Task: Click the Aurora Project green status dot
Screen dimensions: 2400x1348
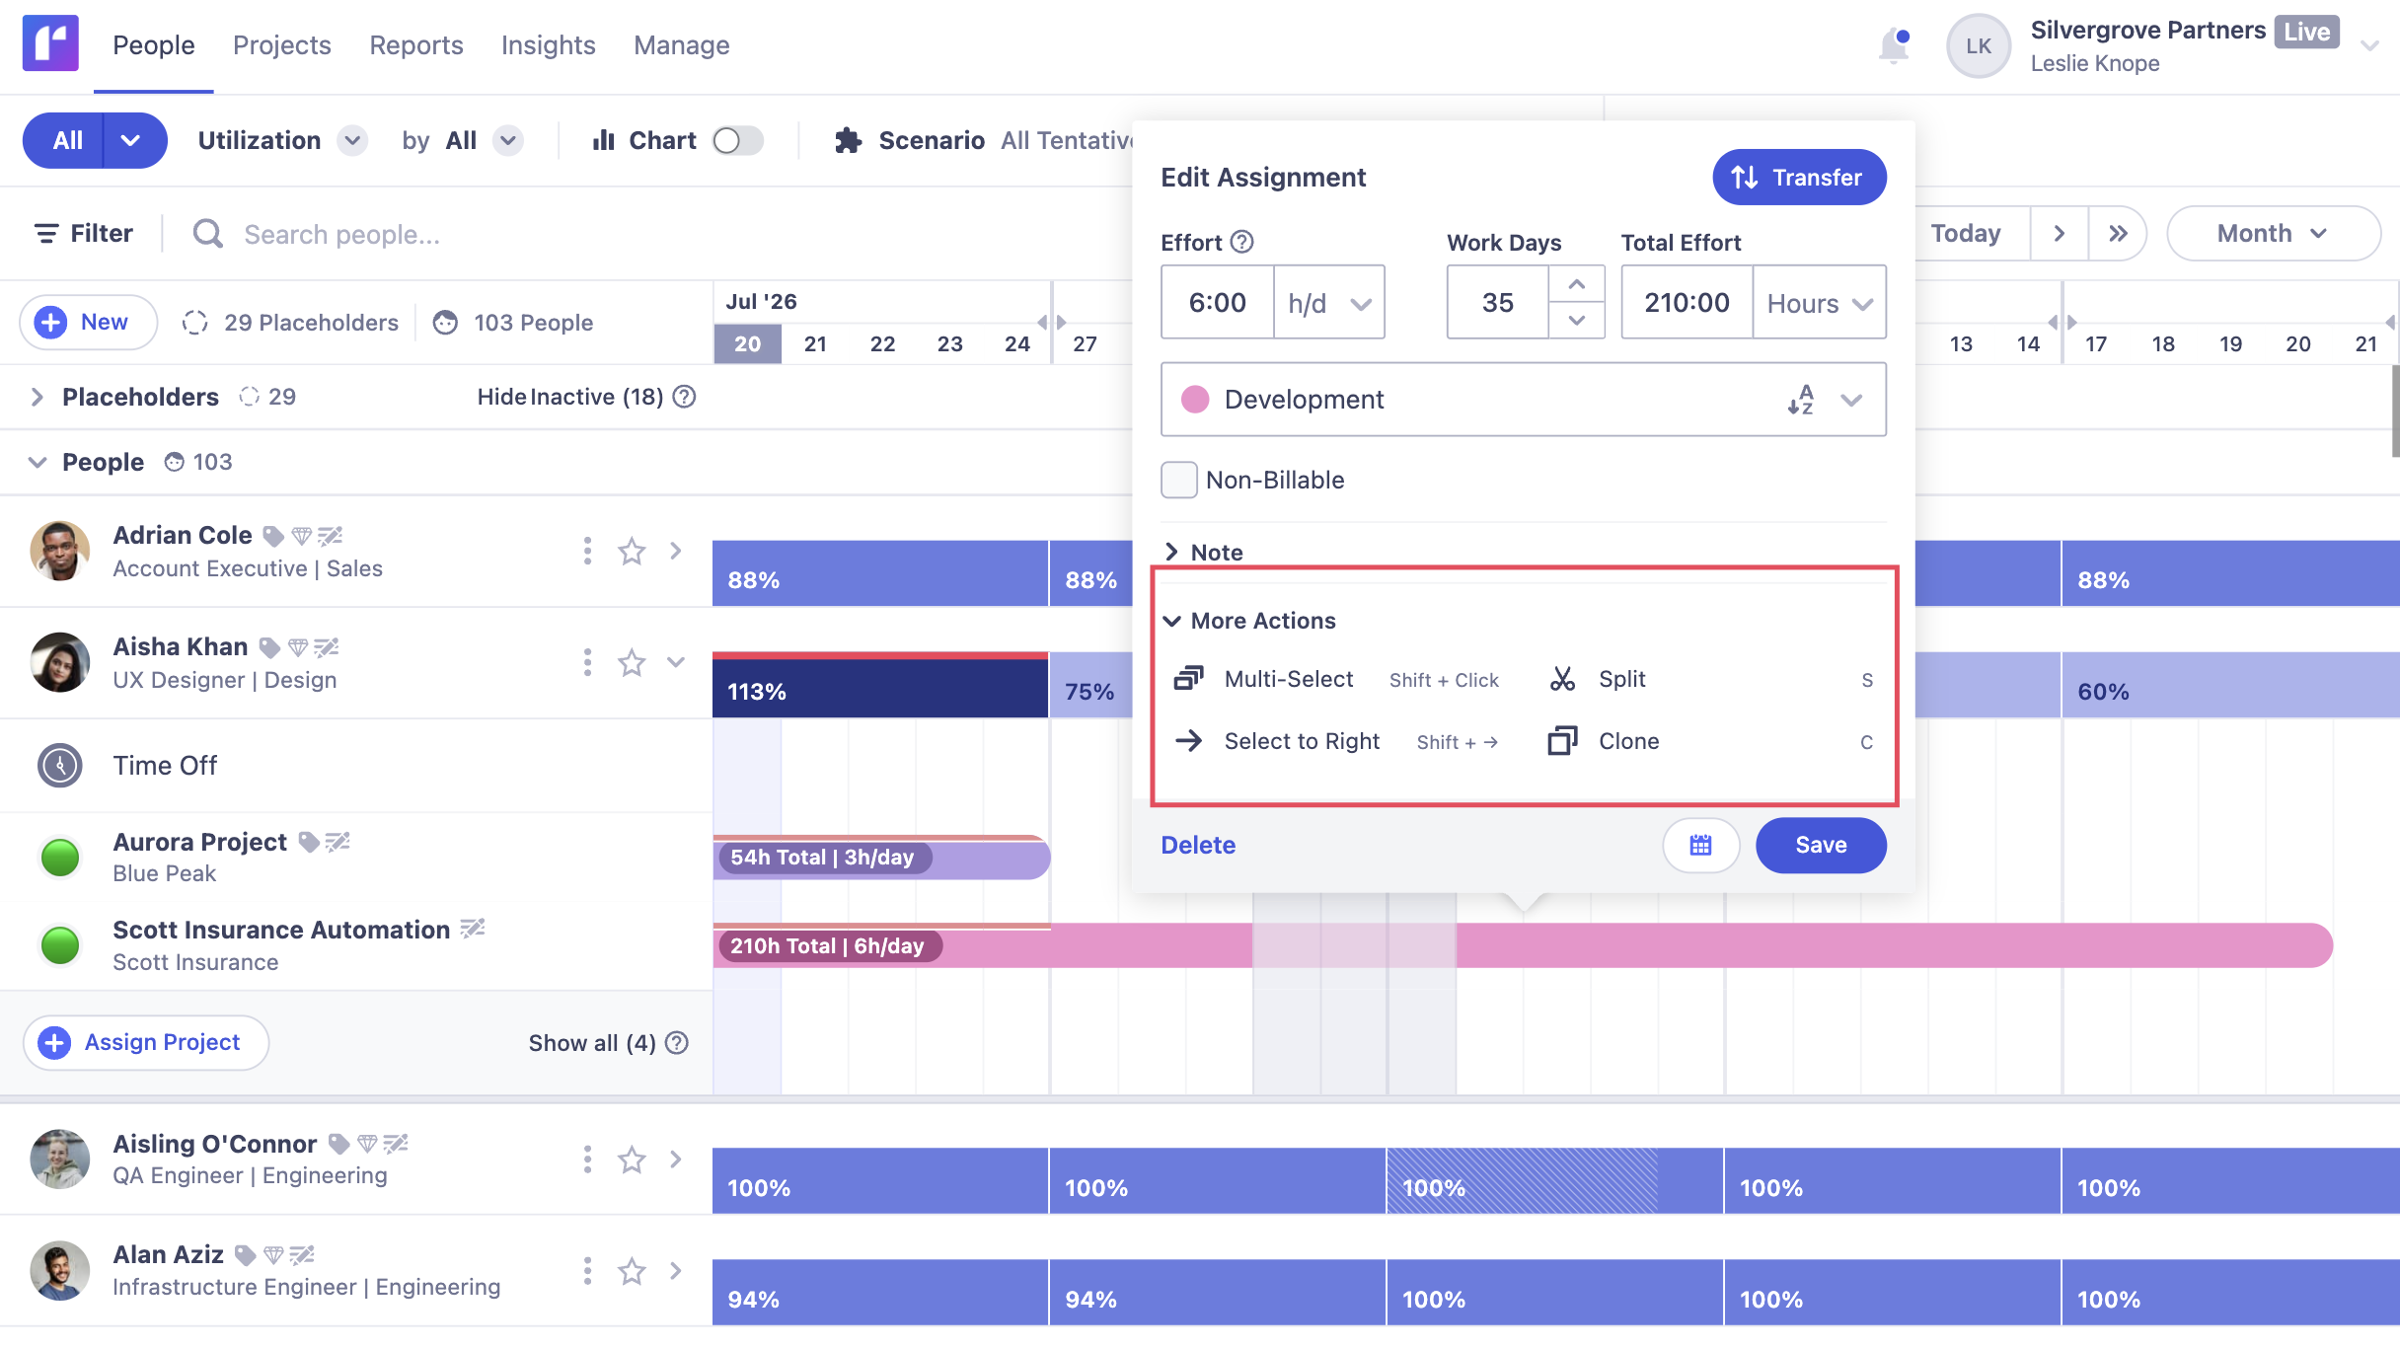Action: (60, 858)
